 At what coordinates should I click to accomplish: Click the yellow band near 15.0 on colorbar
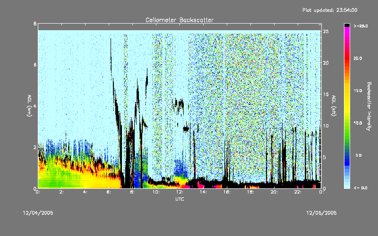pyautogui.click(x=347, y=91)
